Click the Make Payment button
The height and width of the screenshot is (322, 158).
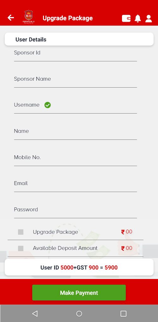click(79, 293)
